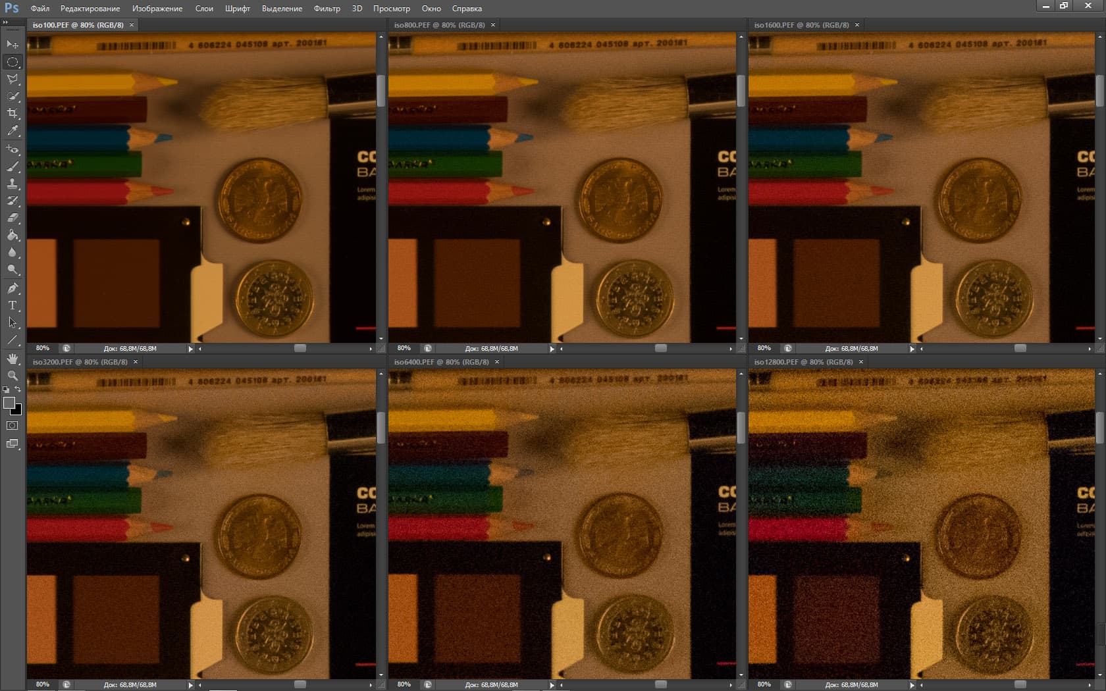1106x691 pixels.
Task: Open the Слои menu
Action: coord(204,9)
